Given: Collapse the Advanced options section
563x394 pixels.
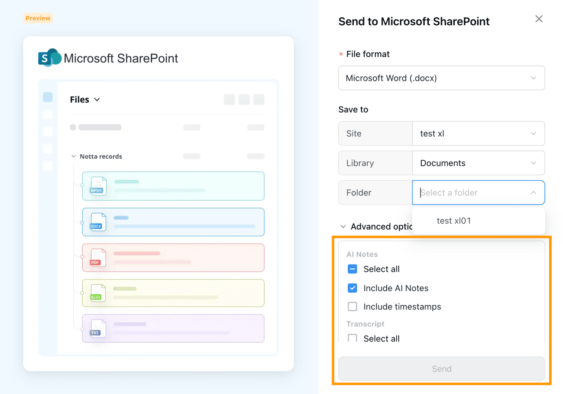Looking at the screenshot, I should click(x=343, y=226).
